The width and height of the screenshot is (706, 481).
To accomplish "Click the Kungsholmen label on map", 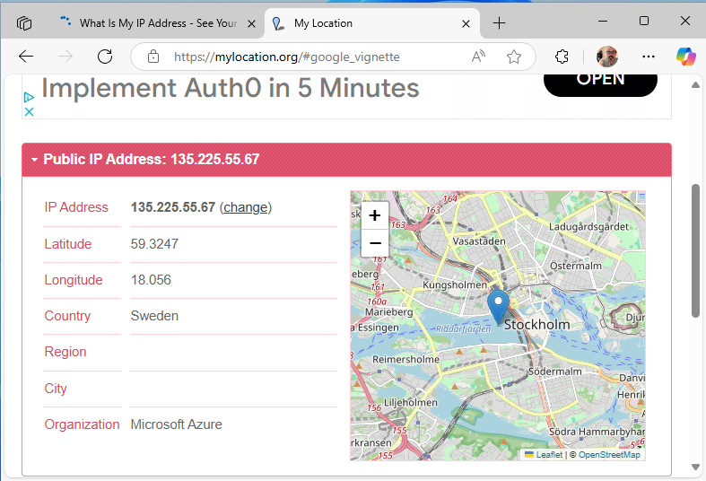I will click(455, 284).
